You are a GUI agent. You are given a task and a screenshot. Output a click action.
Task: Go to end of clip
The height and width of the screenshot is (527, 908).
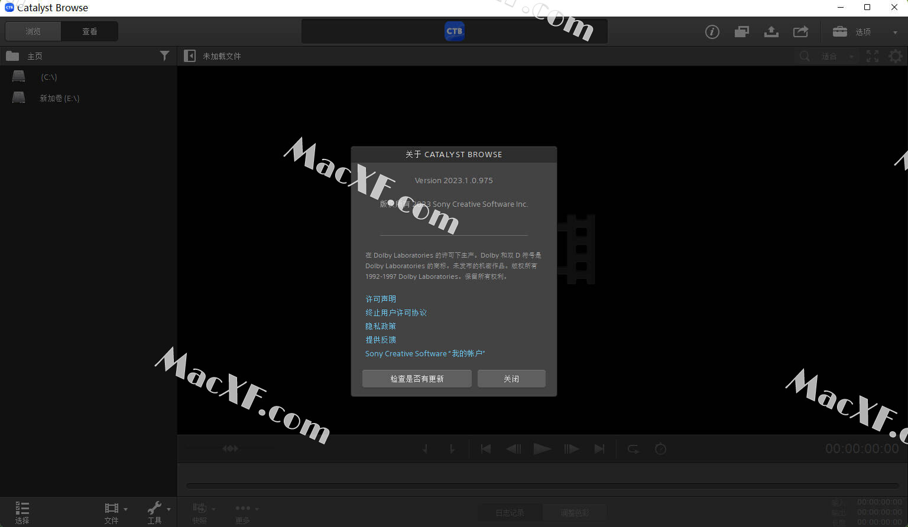coord(599,449)
